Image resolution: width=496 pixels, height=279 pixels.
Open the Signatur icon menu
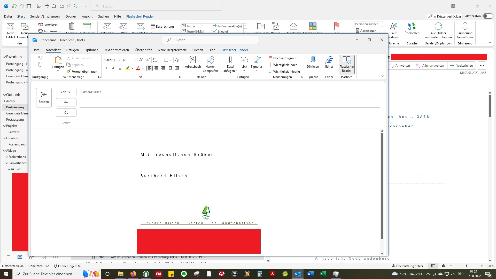click(257, 60)
